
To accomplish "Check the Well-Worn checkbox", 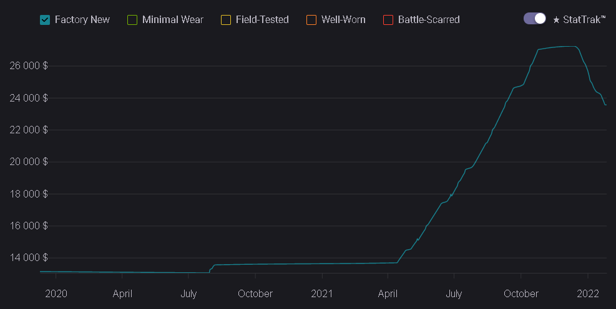I will (x=311, y=19).
